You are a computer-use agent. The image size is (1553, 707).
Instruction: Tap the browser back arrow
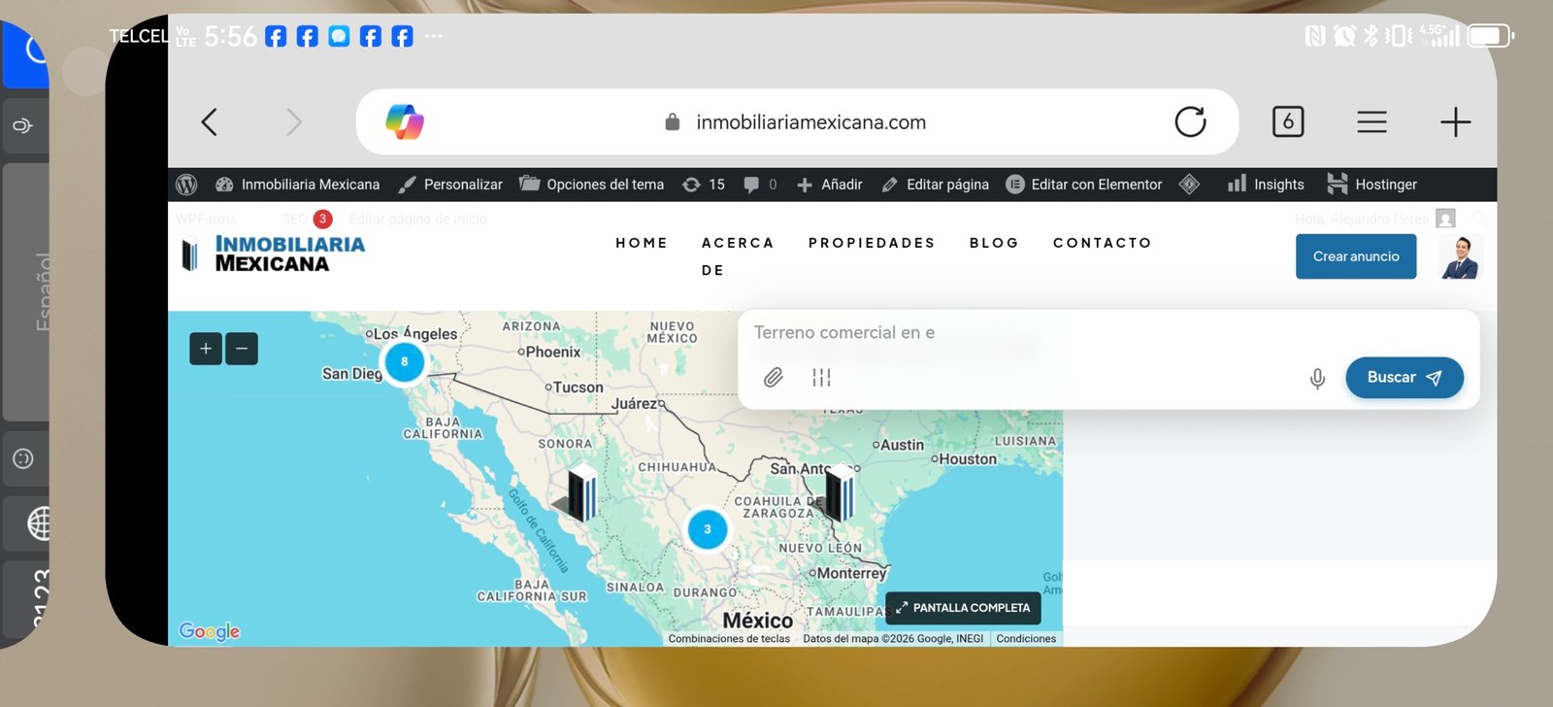coord(209,122)
